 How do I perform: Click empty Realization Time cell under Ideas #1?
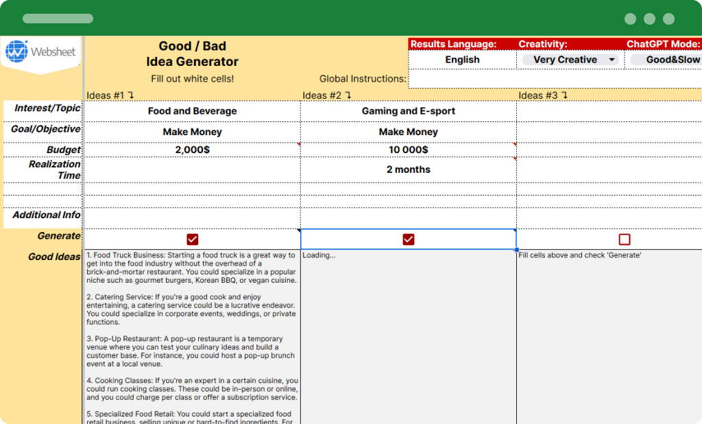pyautogui.click(x=193, y=169)
